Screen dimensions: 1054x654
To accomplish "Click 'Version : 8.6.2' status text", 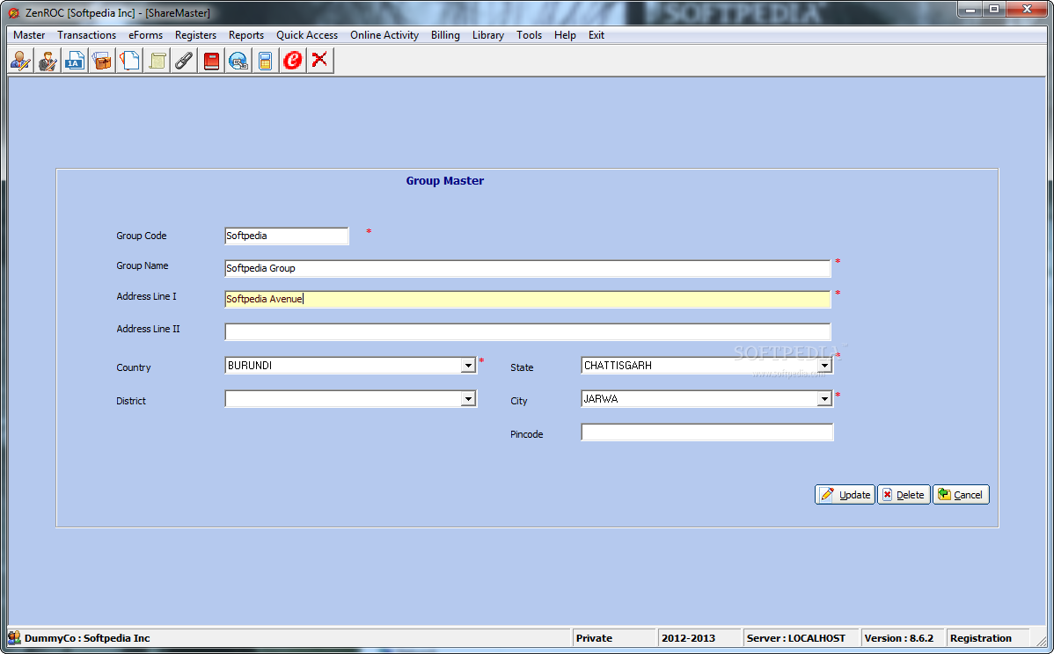I will (899, 638).
